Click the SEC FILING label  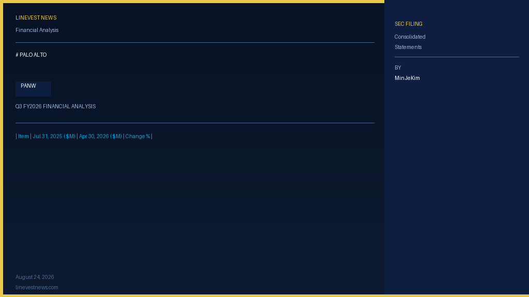tap(408, 24)
